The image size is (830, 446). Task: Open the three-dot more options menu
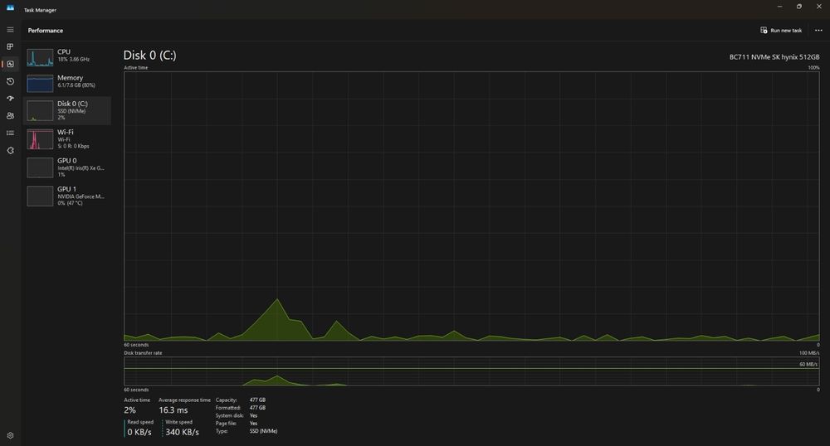(818, 30)
